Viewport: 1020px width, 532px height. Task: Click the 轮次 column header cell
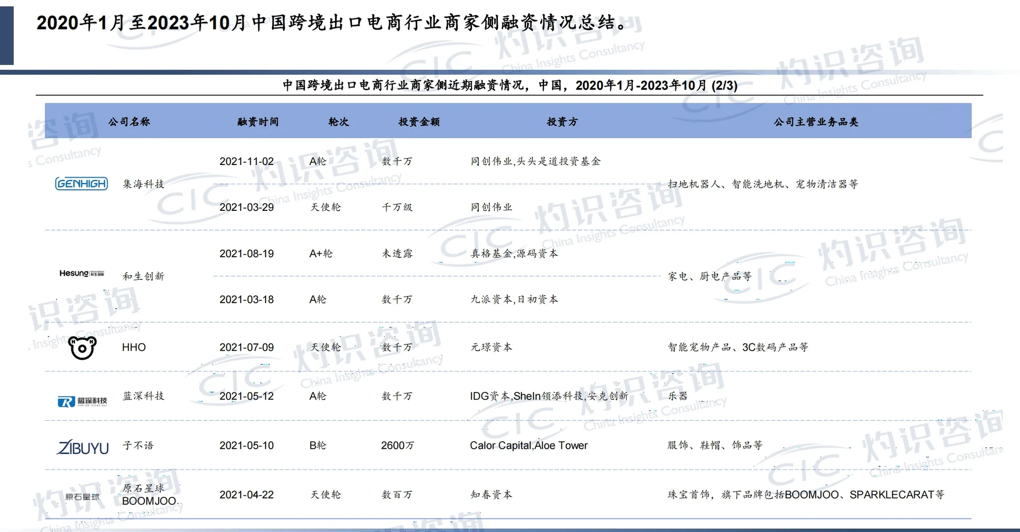point(338,122)
